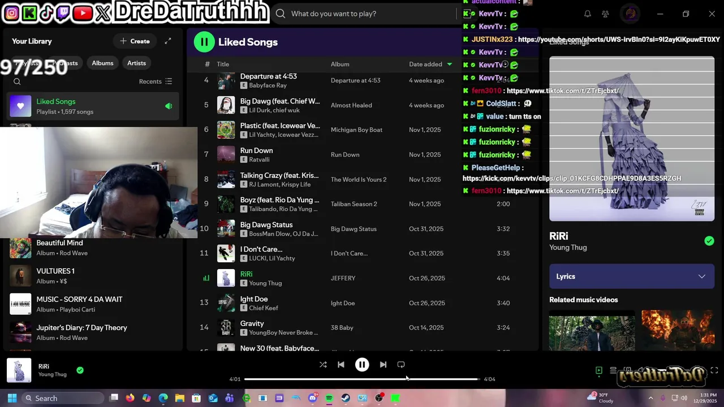Click the fullscreen icon in the player bar
Viewport: 724px width, 407px height.
click(x=714, y=371)
